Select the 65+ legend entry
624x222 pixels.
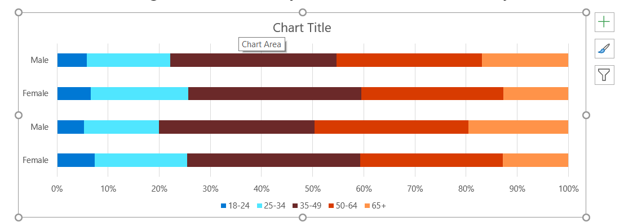point(375,206)
